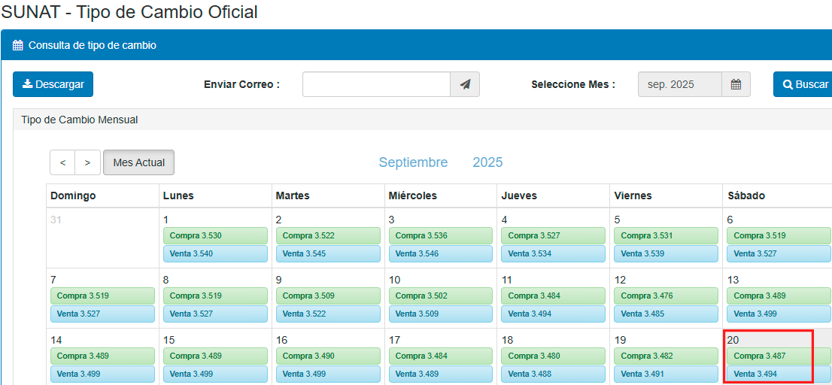Open month picker calendar icon
832x385 pixels.
[736, 84]
